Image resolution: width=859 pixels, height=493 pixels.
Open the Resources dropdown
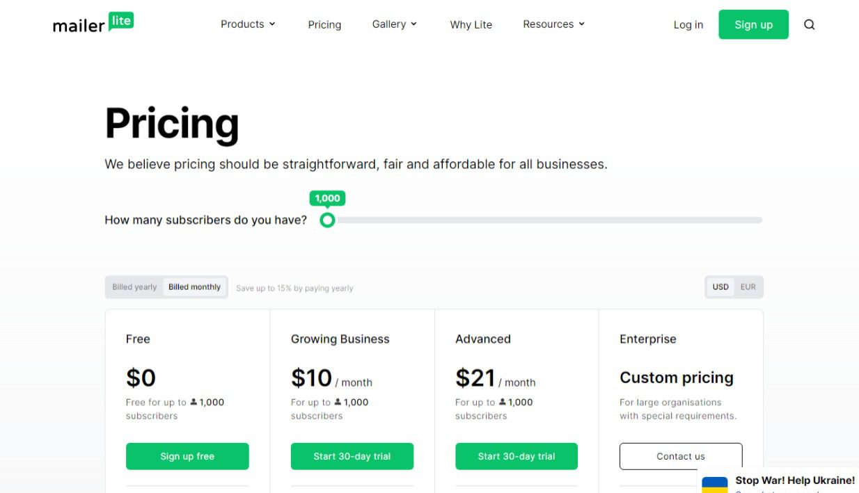click(x=554, y=24)
